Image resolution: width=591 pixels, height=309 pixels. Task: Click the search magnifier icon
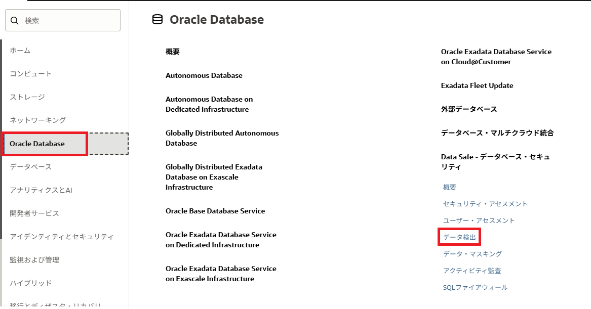pos(15,20)
